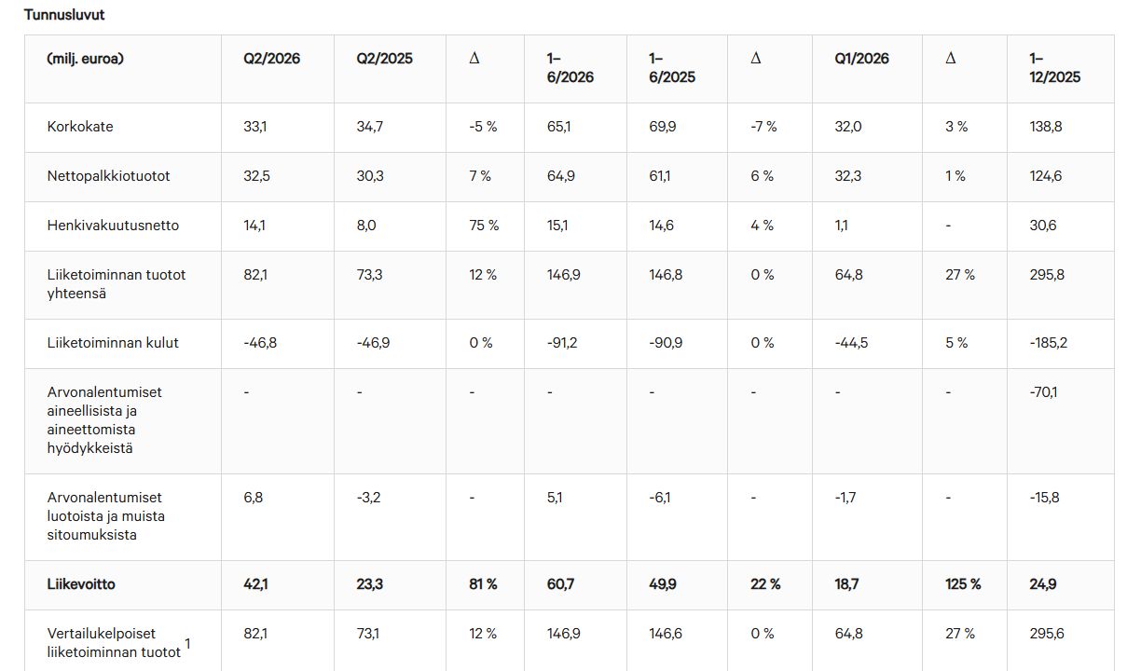Image resolution: width=1127 pixels, height=671 pixels.
Task: Click the Arvonalentumiset luotoista row label
Action: [x=106, y=516]
